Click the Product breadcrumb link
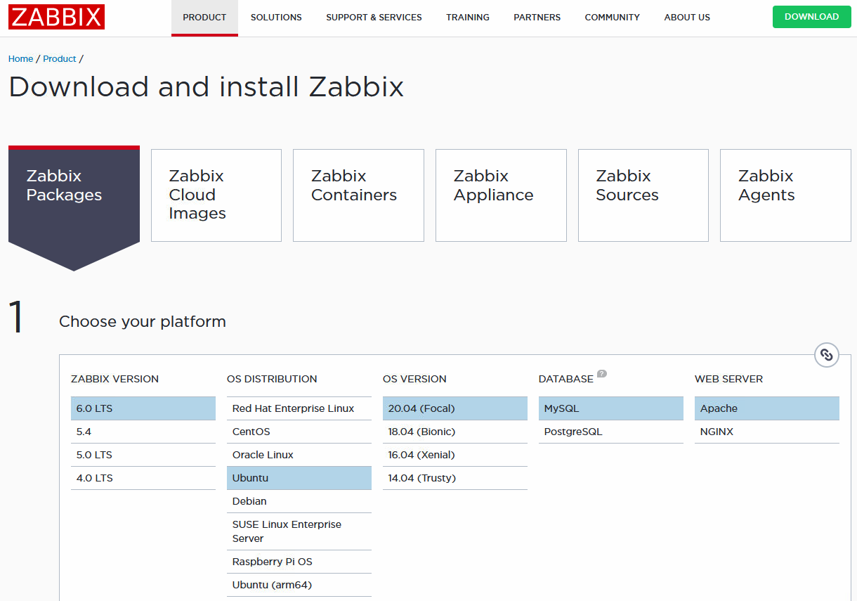The width and height of the screenshot is (857, 601). (60, 58)
